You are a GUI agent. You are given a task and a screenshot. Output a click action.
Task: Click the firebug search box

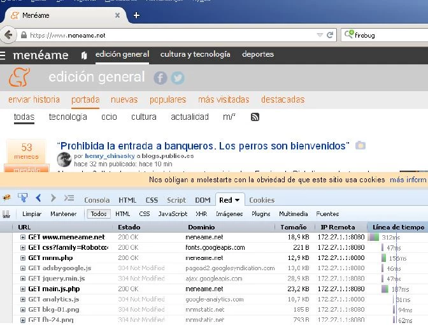point(385,35)
